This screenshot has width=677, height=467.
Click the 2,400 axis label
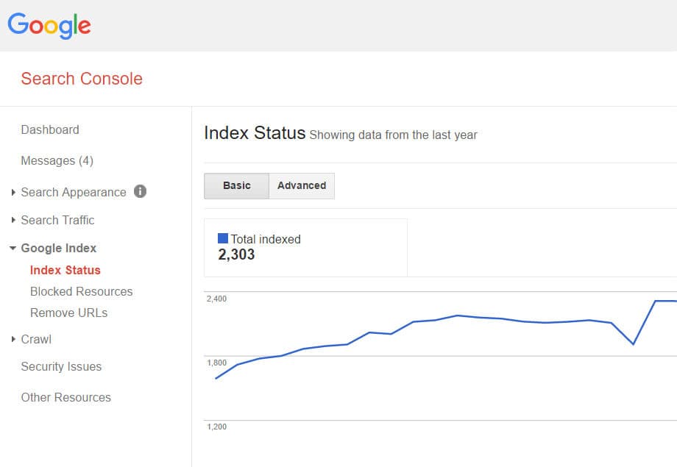217,299
